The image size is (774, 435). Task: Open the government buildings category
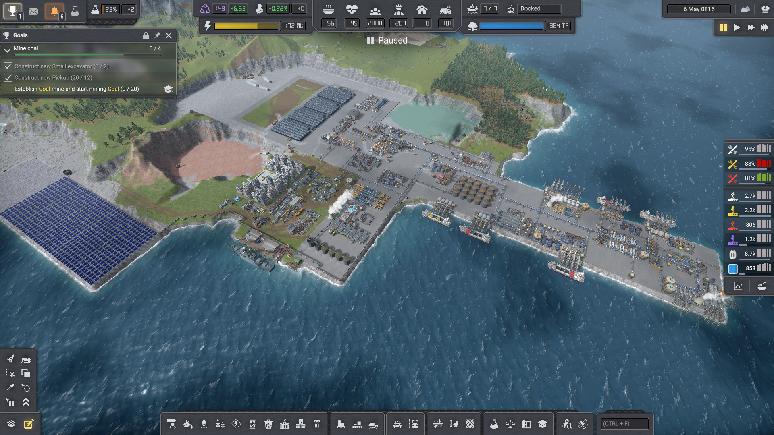pos(285,424)
